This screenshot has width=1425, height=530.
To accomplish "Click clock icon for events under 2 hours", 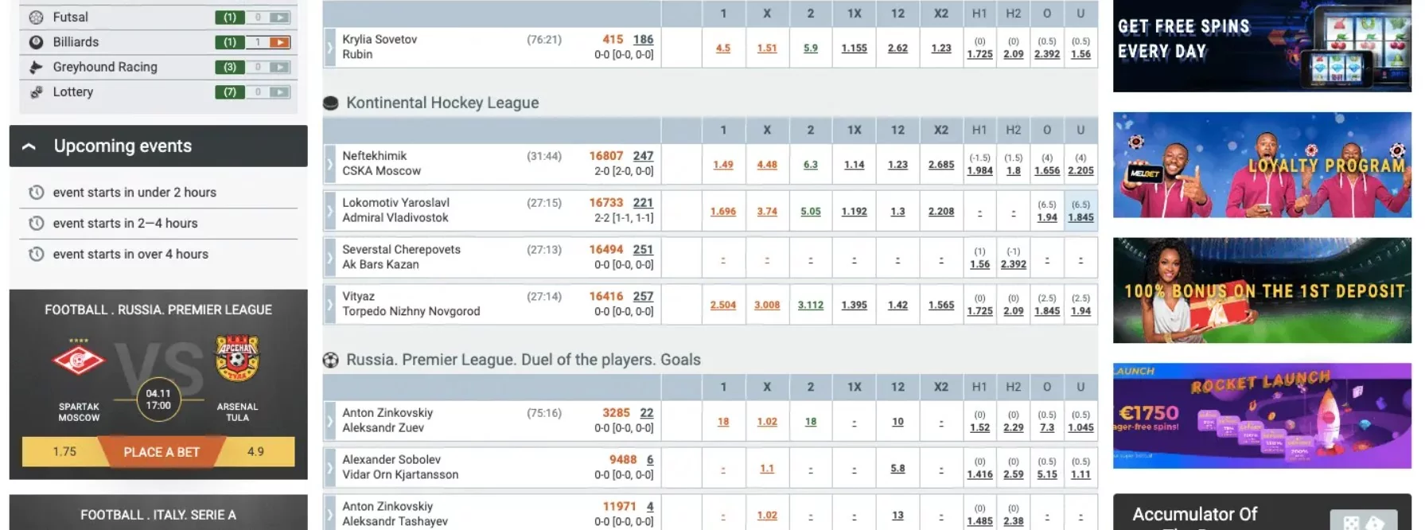I will coord(36,193).
